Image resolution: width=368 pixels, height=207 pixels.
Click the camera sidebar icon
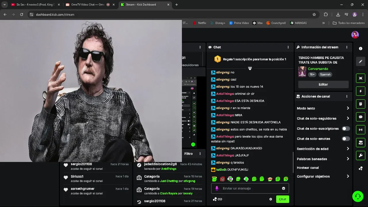(x=361, y=143)
